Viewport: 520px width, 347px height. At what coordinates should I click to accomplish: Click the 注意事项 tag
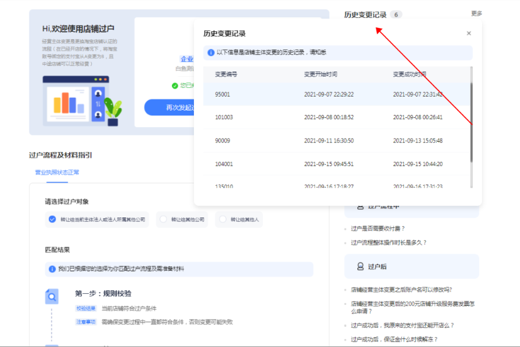click(x=86, y=322)
